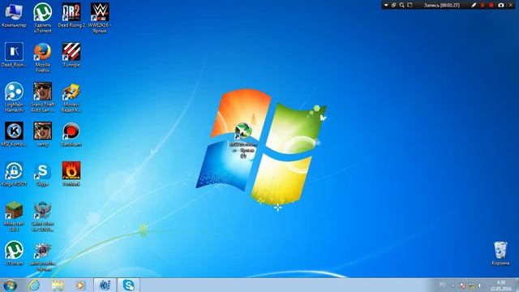Enable the recorder pencil drawing tool
The image size is (519, 292).
pyautogui.click(x=474, y=6)
